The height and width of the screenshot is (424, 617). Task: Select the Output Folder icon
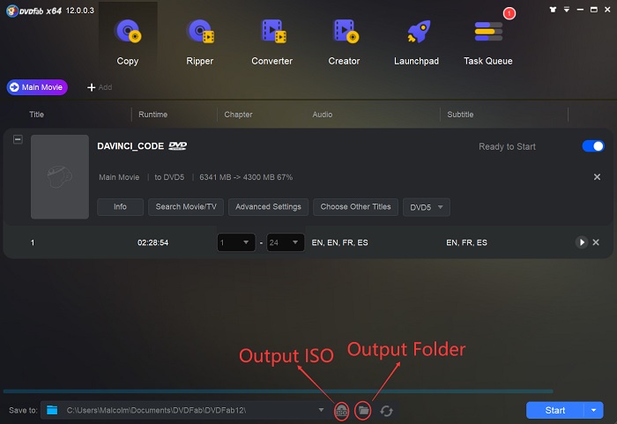click(x=363, y=411)
